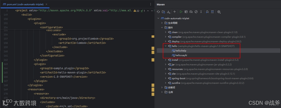Go to next highlighted problem arrow

point(152,11)
